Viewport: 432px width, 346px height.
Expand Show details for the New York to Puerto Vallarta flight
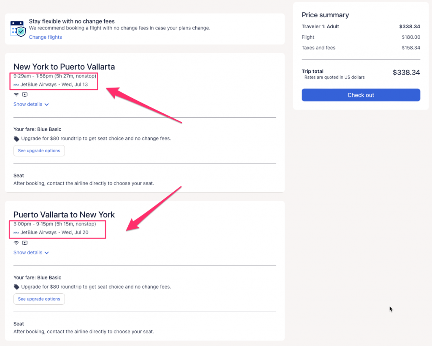[31, 104]
